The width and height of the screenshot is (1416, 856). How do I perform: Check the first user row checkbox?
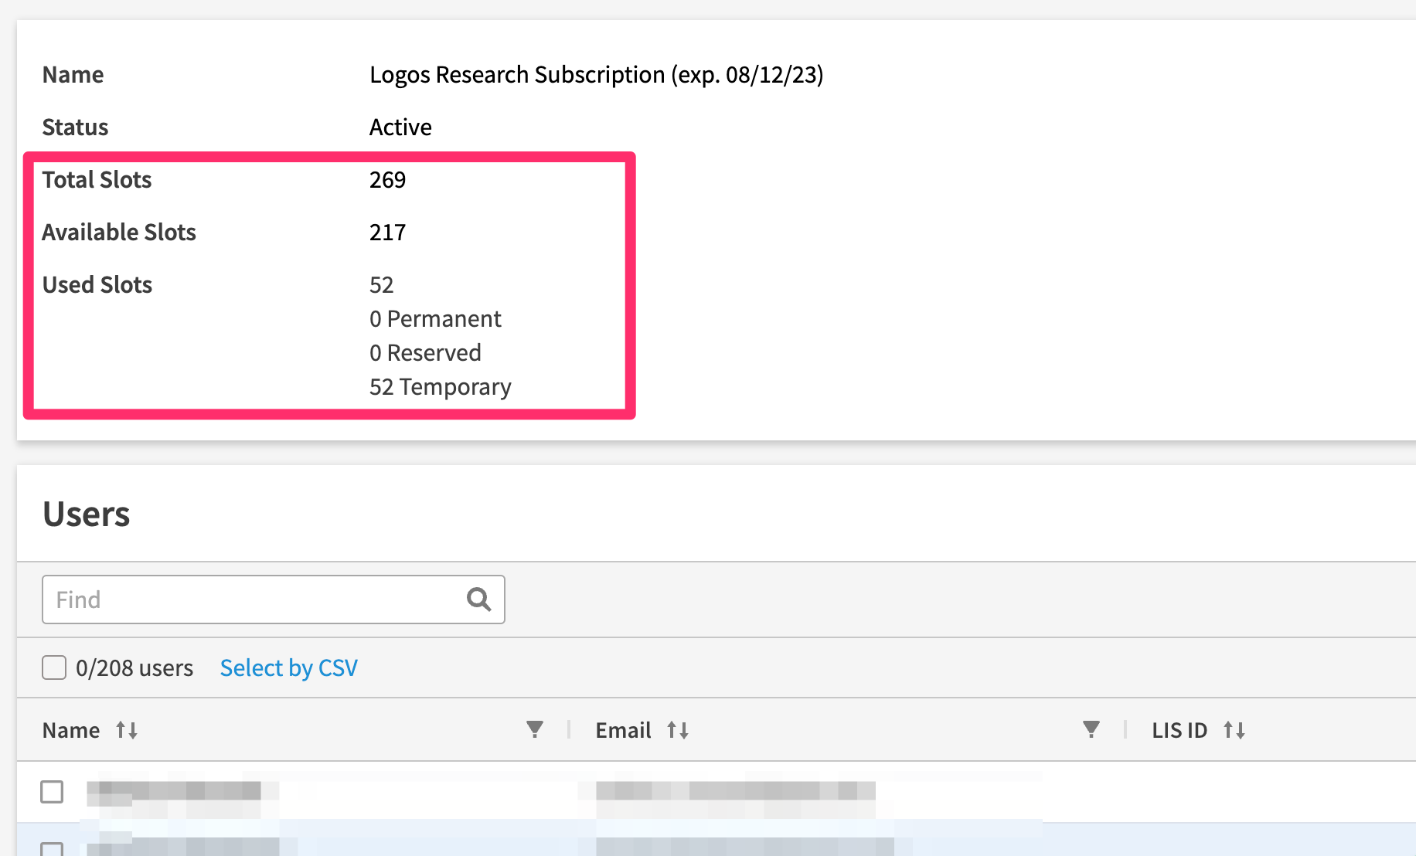52,792
